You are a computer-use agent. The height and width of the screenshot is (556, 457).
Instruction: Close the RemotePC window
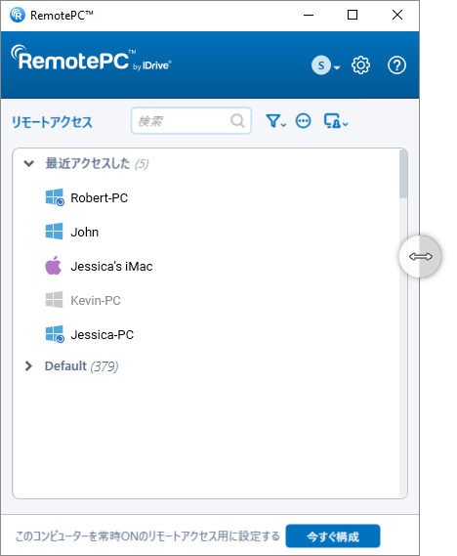(397, 15)
